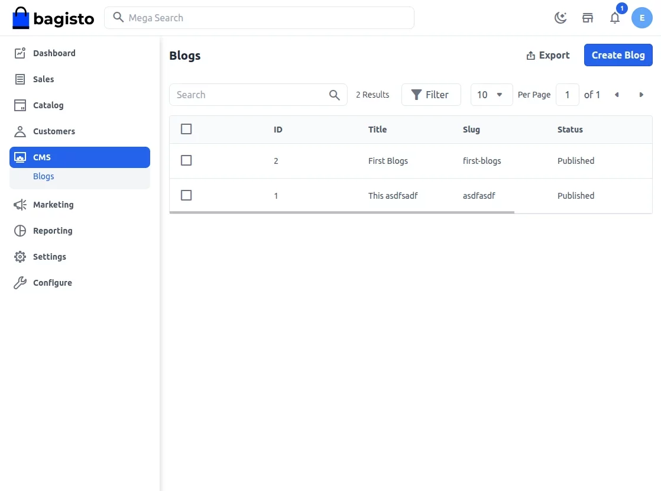Open the Filter panel

pos(431,95)
